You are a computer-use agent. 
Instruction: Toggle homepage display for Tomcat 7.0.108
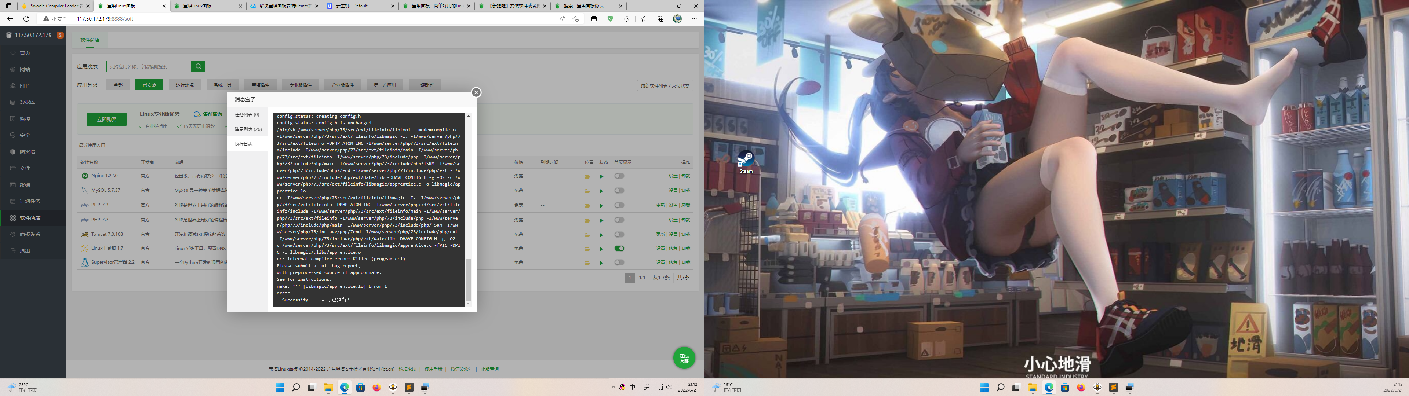[x=619, y=235]
